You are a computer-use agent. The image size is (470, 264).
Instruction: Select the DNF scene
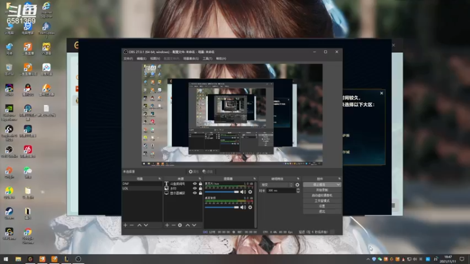coord(142,184)
